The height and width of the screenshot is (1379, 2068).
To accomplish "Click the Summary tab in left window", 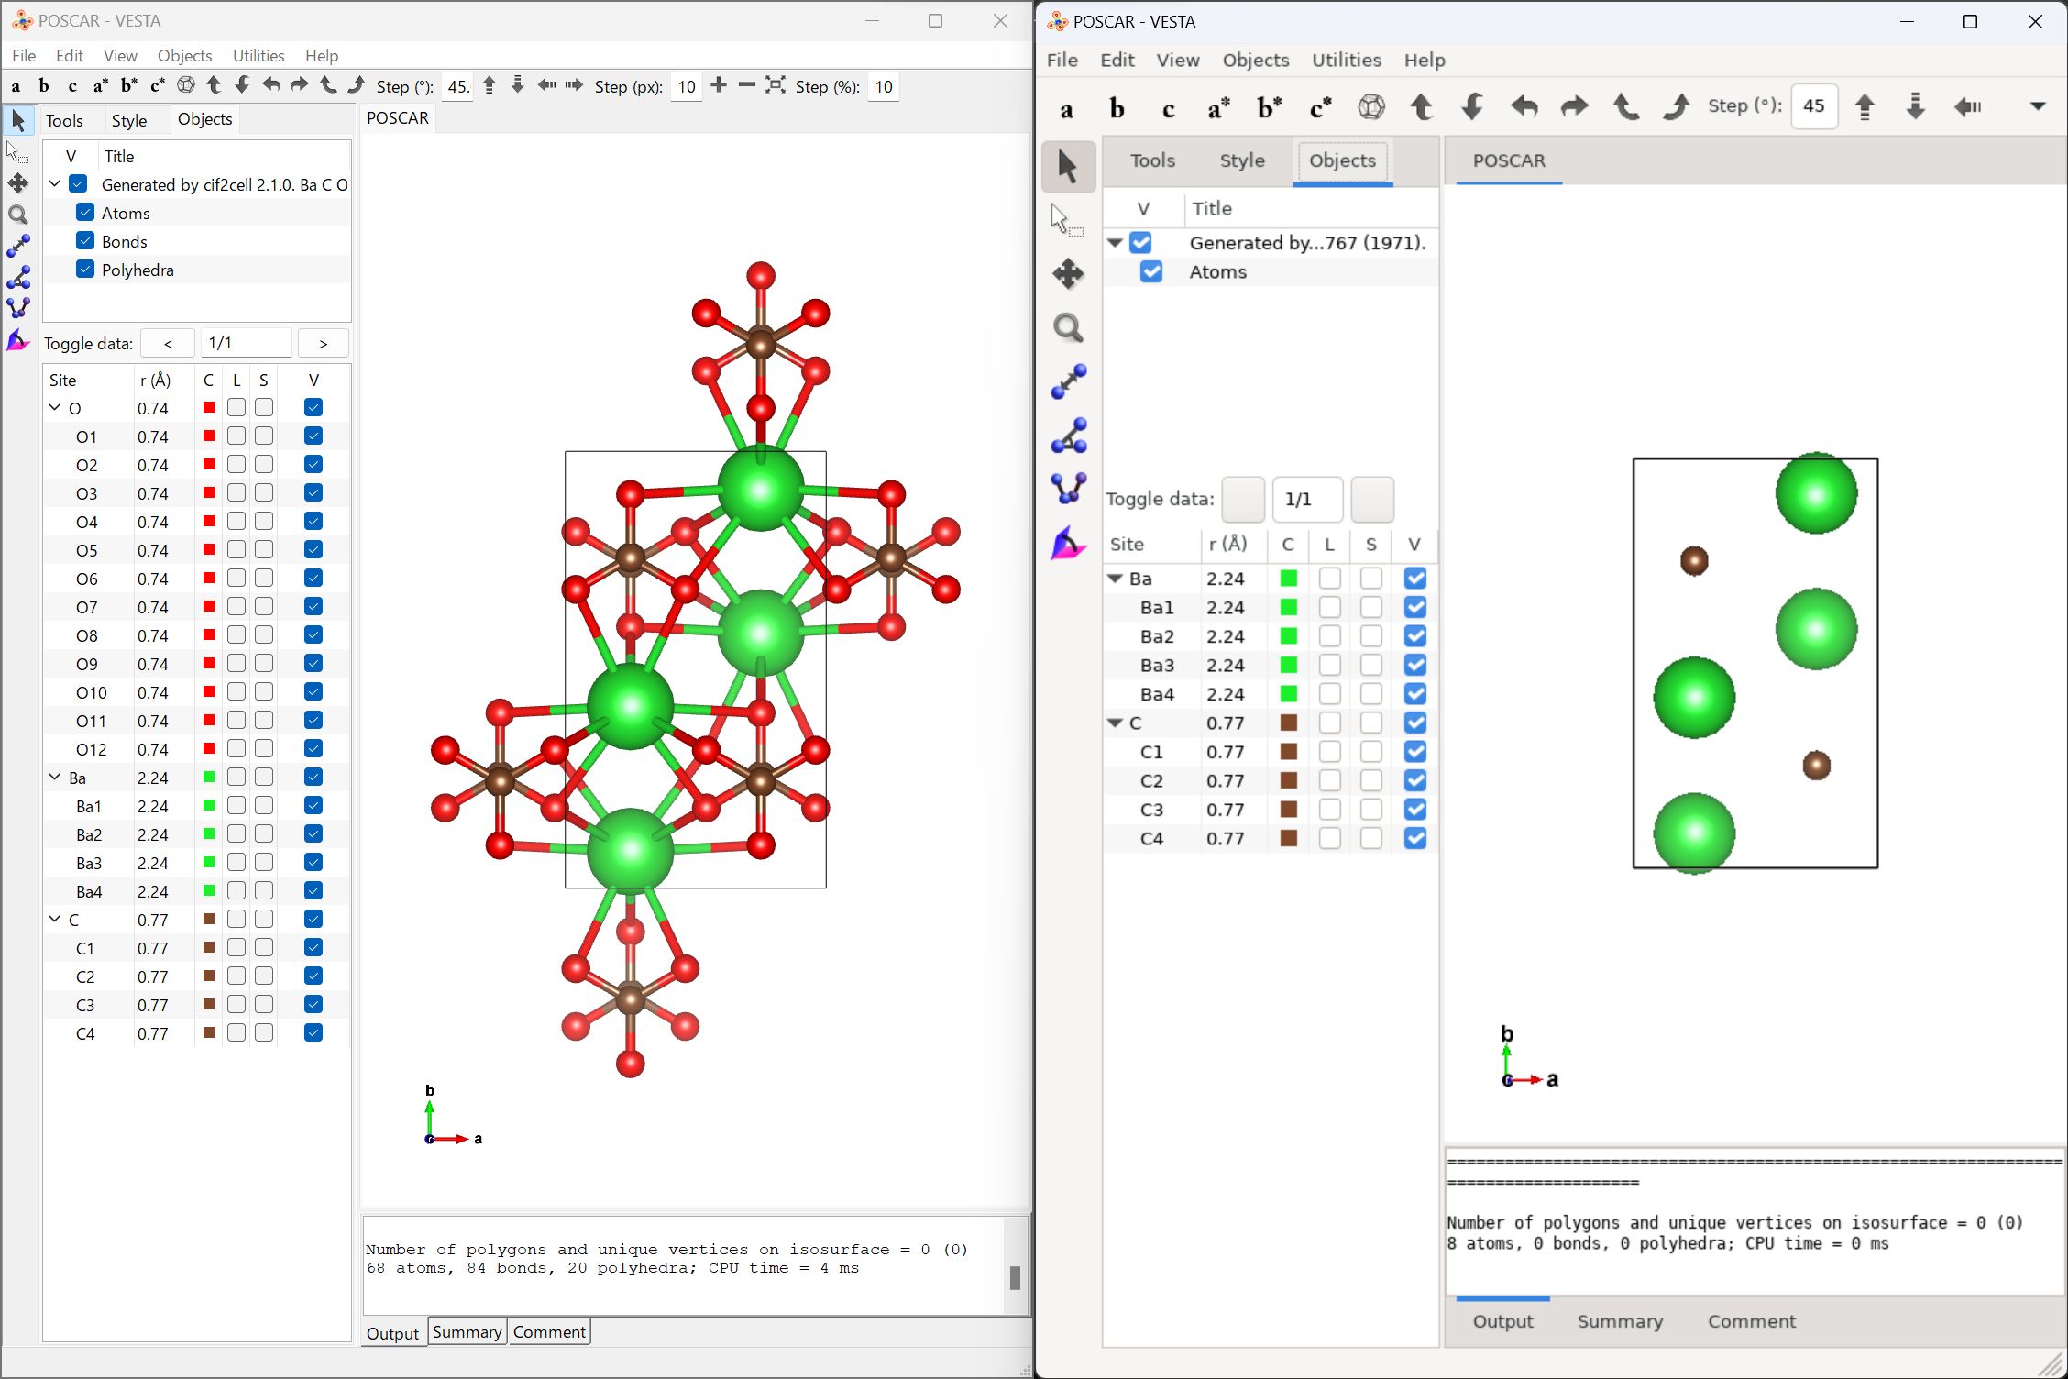I will point(467,1331).
